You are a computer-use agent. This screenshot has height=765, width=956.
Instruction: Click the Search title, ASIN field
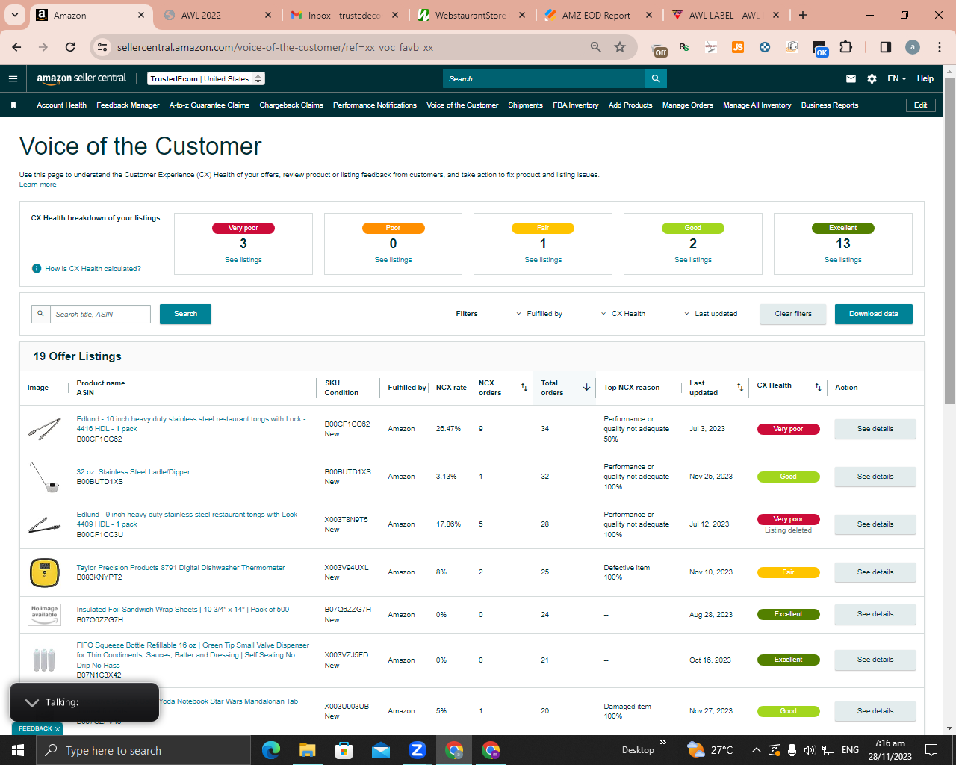point(100,314)
